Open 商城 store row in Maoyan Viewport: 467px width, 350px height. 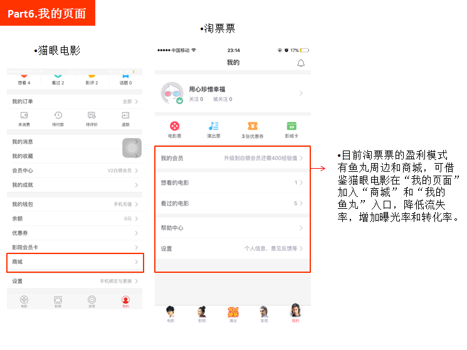tap(75, 262)
